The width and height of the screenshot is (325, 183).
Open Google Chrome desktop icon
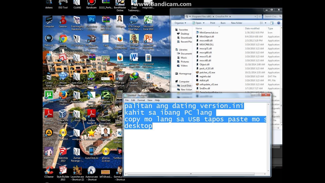(x=63, y=42)
